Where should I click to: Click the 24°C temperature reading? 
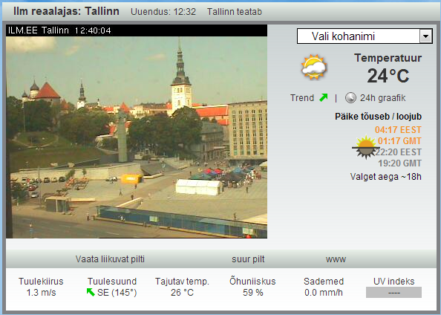pos(388,76)
